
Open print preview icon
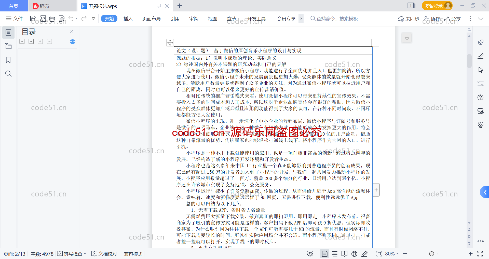[x=62, y=19]
